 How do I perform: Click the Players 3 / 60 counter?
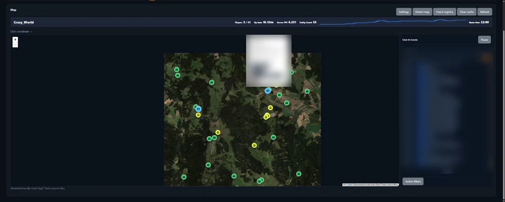(243, 22)
